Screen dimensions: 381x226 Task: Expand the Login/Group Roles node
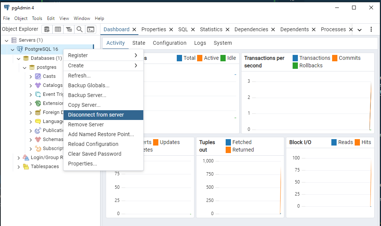click(18, 158)
